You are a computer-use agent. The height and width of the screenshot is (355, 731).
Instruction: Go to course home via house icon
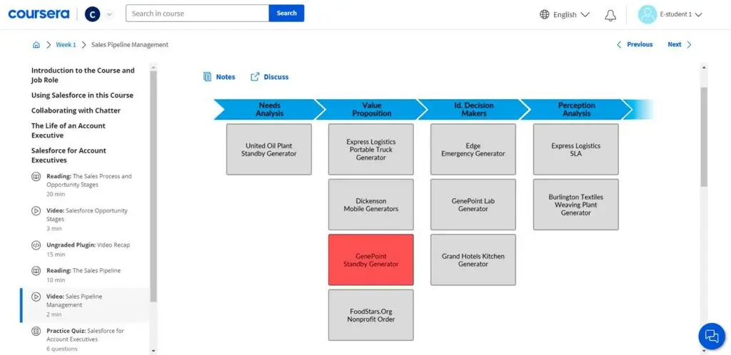pos(36,45)
